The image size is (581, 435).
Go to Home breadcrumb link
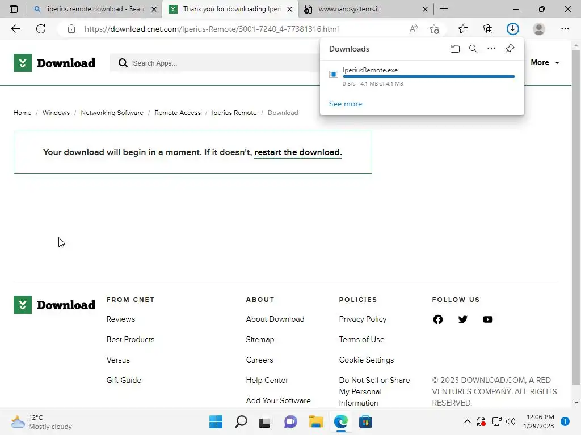click(x=22, y=113)
